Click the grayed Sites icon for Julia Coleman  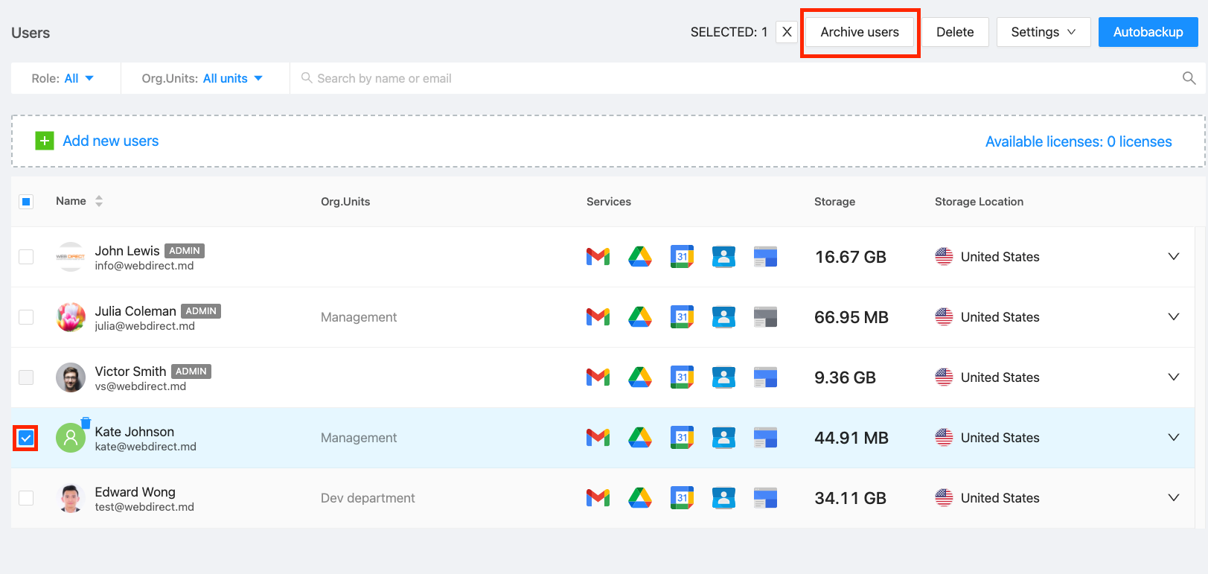coord(765,317)
